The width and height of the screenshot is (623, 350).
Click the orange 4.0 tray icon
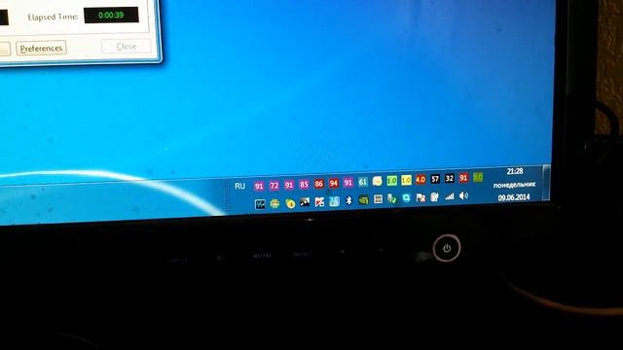tap(421, 179)
